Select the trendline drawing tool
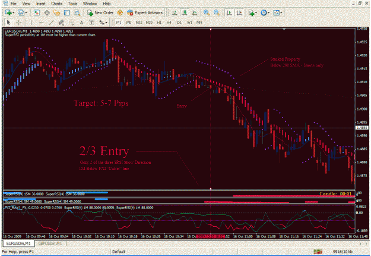This screenshot has width=371, height=256. [51, 23]
